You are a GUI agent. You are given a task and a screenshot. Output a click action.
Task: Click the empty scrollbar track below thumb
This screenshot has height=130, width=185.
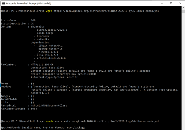(x=183, y=70)
